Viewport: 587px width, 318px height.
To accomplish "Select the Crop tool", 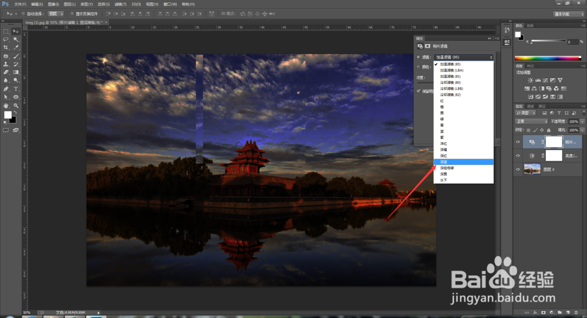I will pyautogui.click(x=6, y=48).
